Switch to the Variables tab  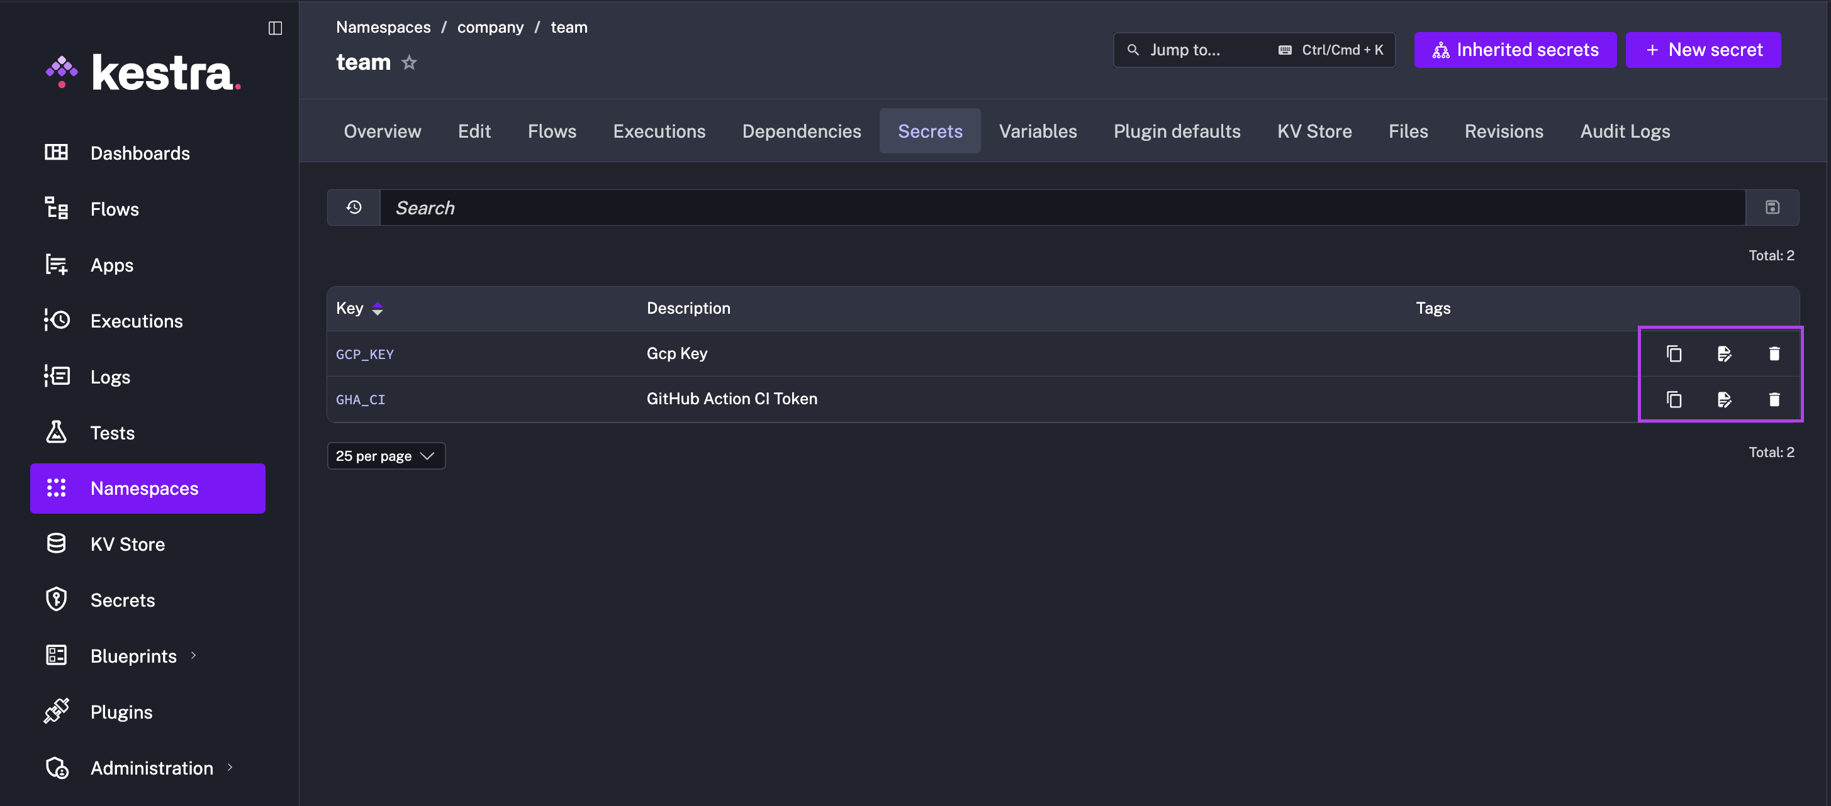point(1037,131)
